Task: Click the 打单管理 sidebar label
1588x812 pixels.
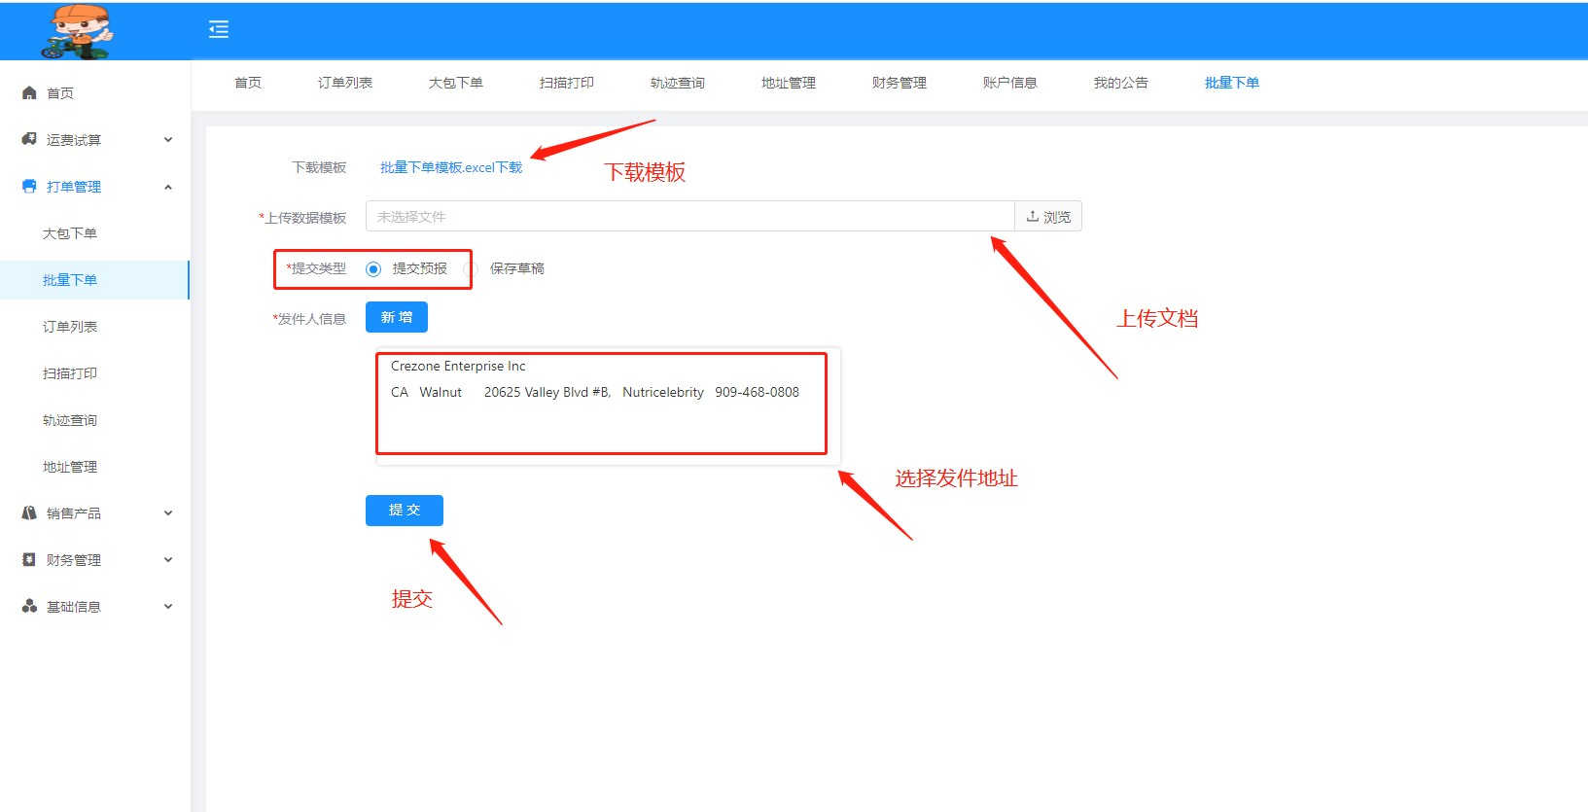Action: 74,187
